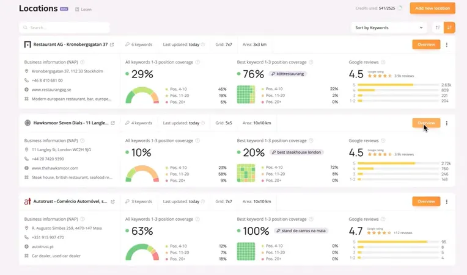
Task: Click the three-dot menu for Restaurant AG
Action: pos(447,45)
